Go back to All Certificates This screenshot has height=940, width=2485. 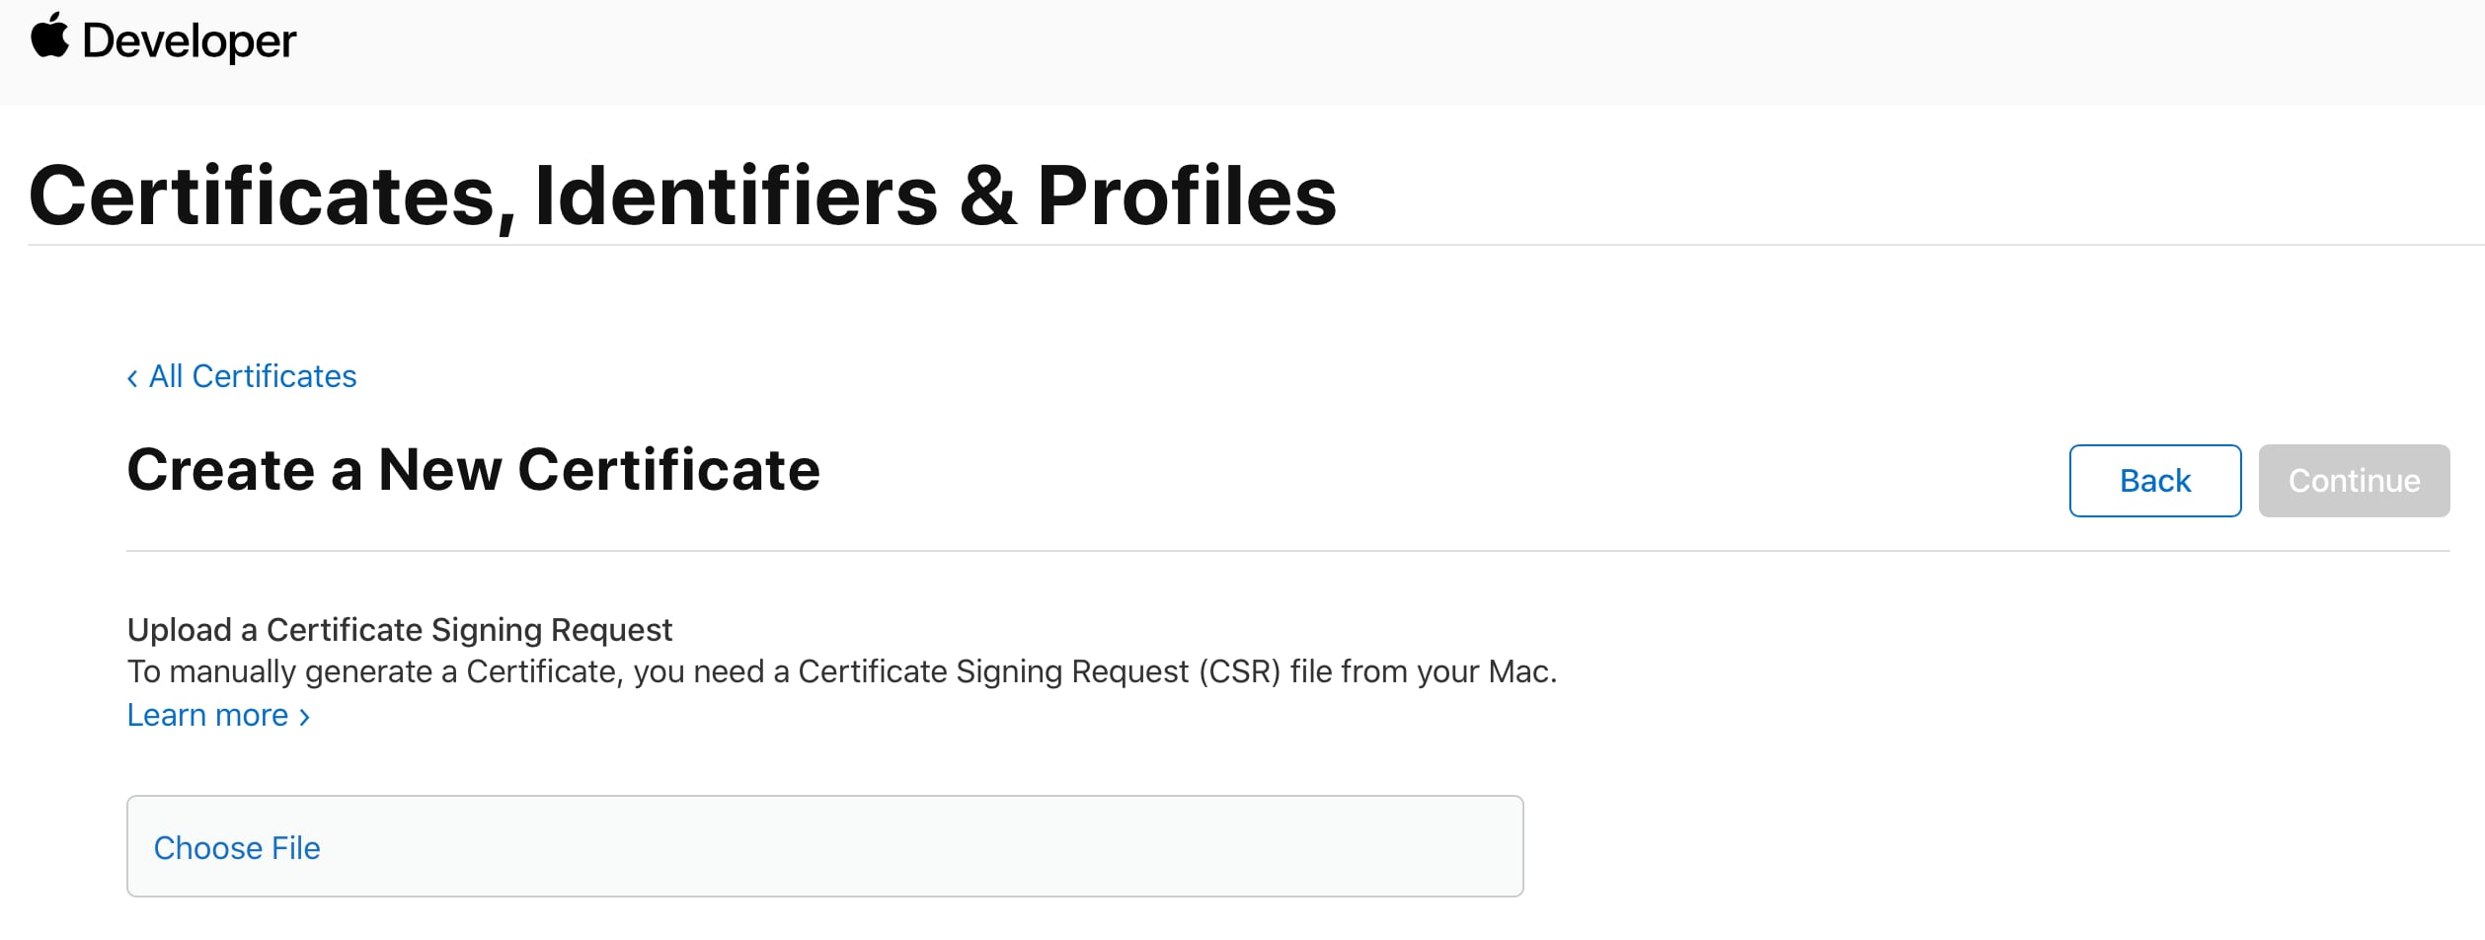[253, 376]
